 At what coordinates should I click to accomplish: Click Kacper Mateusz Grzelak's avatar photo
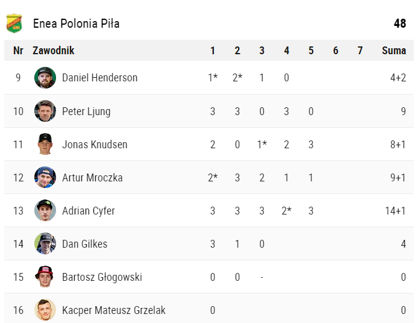pyautogui.click(x=45, y=310)
